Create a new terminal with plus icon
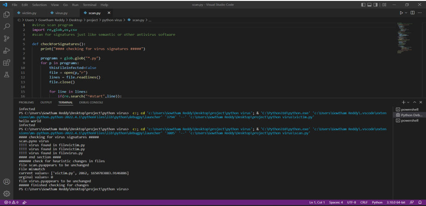 (x=403, y=102)
